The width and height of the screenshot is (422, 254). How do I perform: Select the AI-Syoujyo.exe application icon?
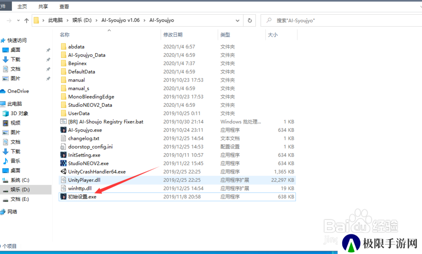pyautogui.click(x=64, y=130)
